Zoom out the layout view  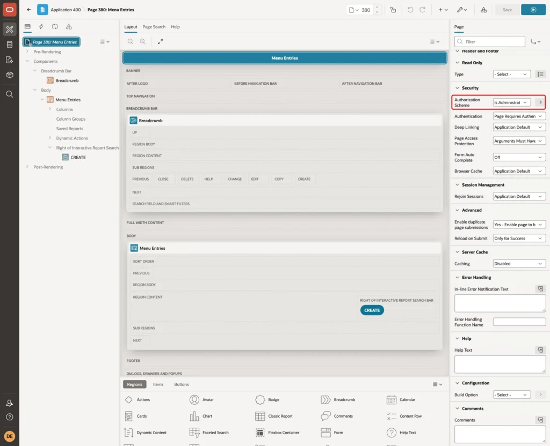click(x=131, y=41)
